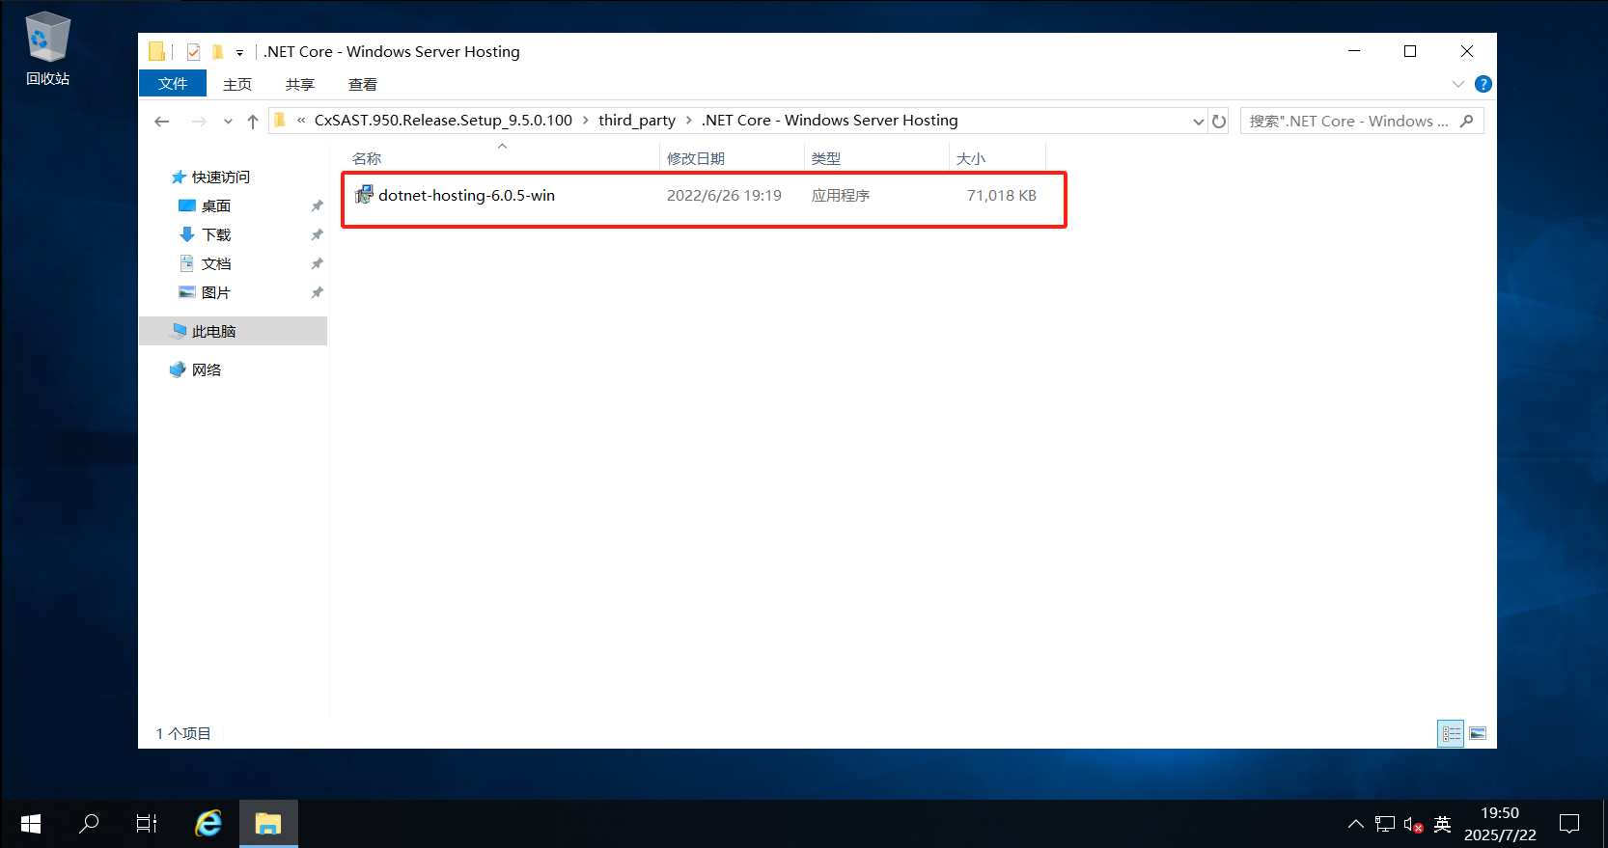Click the 71,018 KB size cell
1608x848 pixels.
(x=1002, y=195)
